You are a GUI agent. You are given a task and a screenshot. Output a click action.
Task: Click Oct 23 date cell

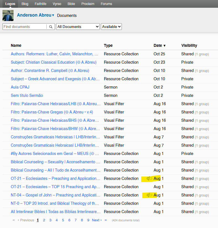159,62
